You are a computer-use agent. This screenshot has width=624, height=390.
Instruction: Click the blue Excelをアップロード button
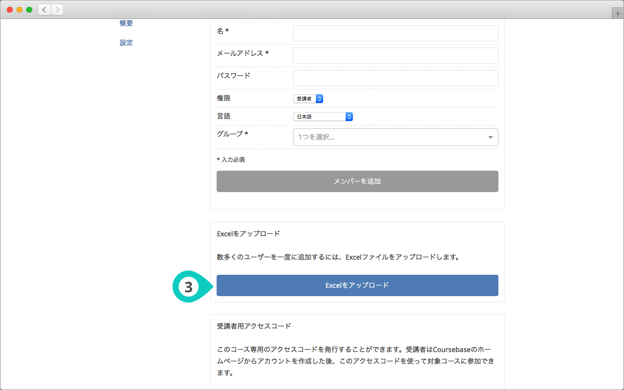coord(357,285)
